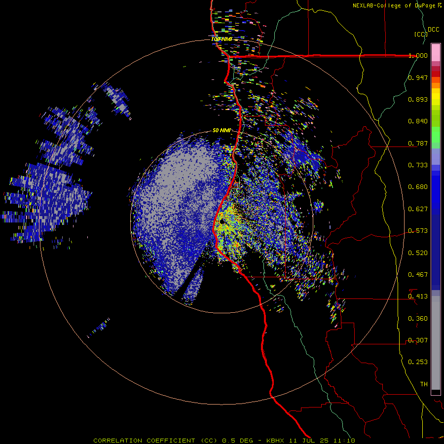Click the 0.733 legend value
Screen dimensions: 444x444
pos(418,165)
